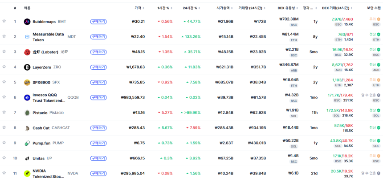Sort by 시가총액 column

pyautogui.click(x=225, y=8)
